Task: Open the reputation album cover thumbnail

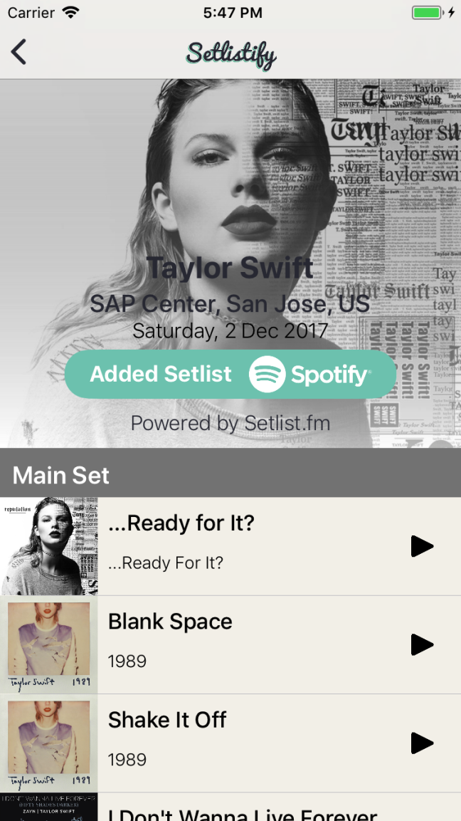Action: pos(48,546)
